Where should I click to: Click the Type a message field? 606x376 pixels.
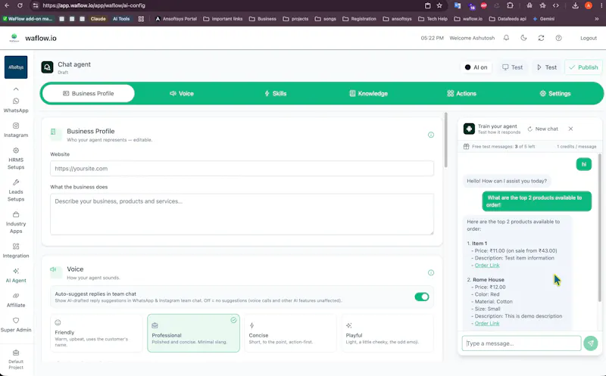click(521, 343)
